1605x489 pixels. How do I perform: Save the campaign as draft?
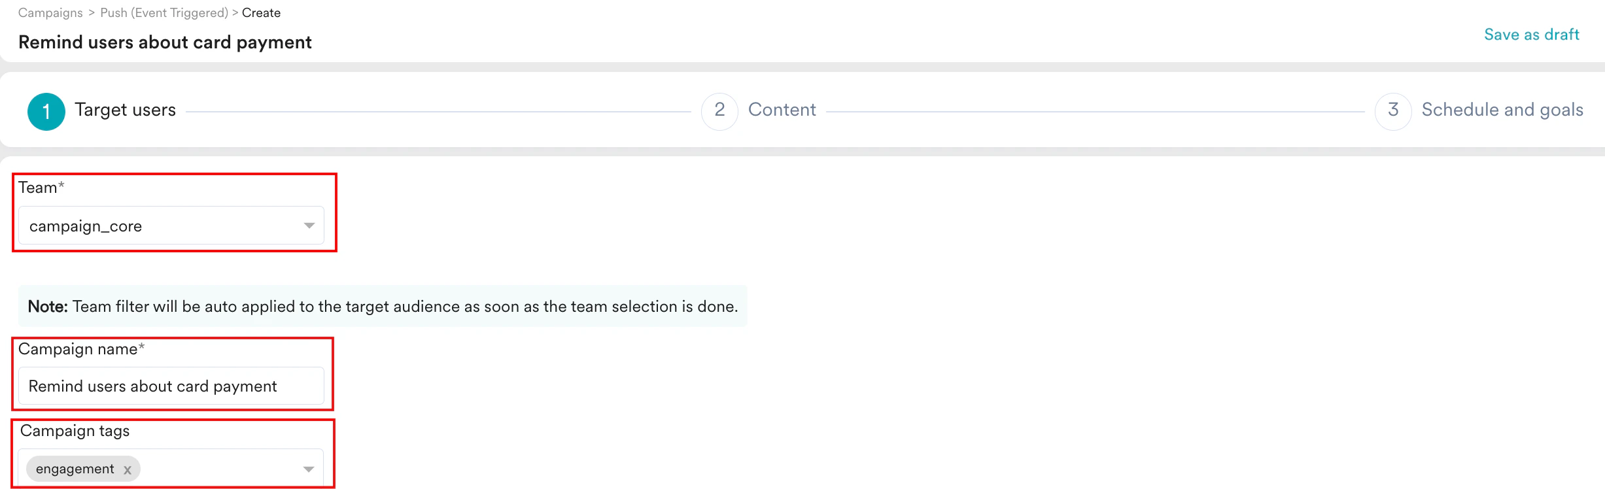[x=1531, y=34]
